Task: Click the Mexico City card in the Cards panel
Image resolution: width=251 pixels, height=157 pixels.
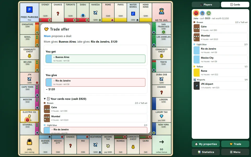Action: (x=220, y=59)
